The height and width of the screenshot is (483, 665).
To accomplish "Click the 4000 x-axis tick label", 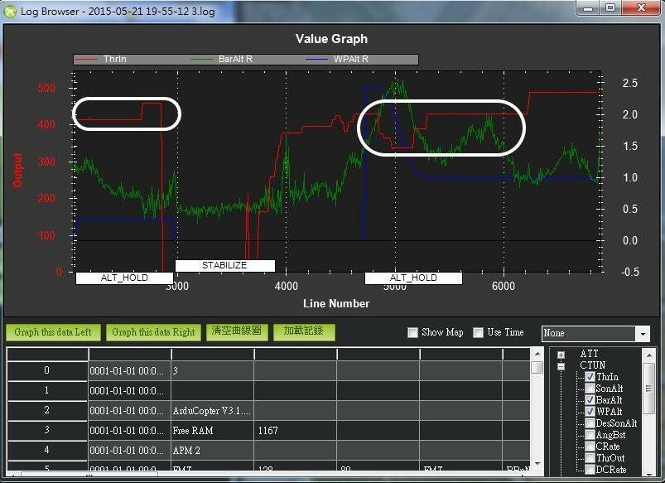I will coord(287,286).
